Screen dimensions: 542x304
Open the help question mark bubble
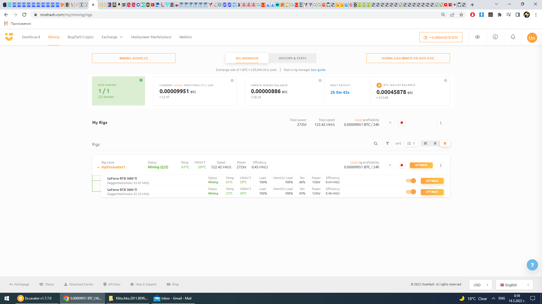tap(532, 265)
